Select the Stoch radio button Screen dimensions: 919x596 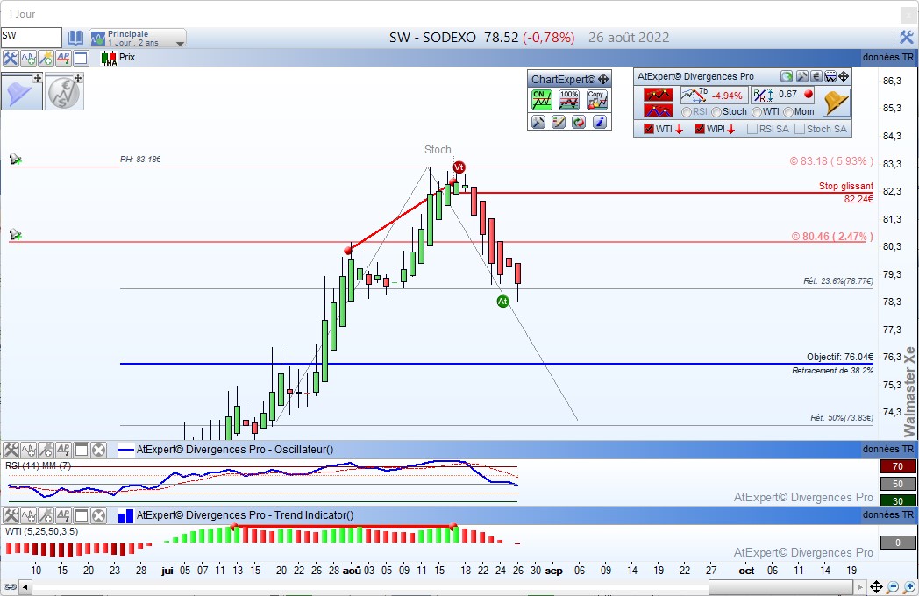(716, 112)
